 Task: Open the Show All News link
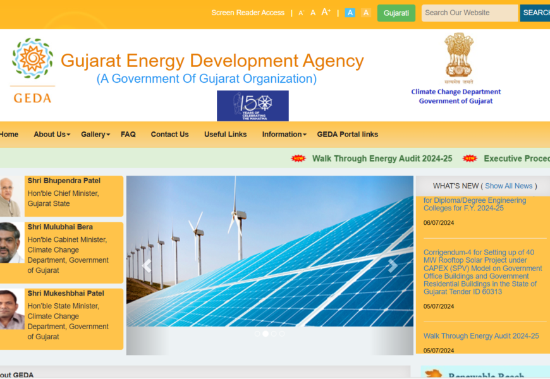click(508, 186)
